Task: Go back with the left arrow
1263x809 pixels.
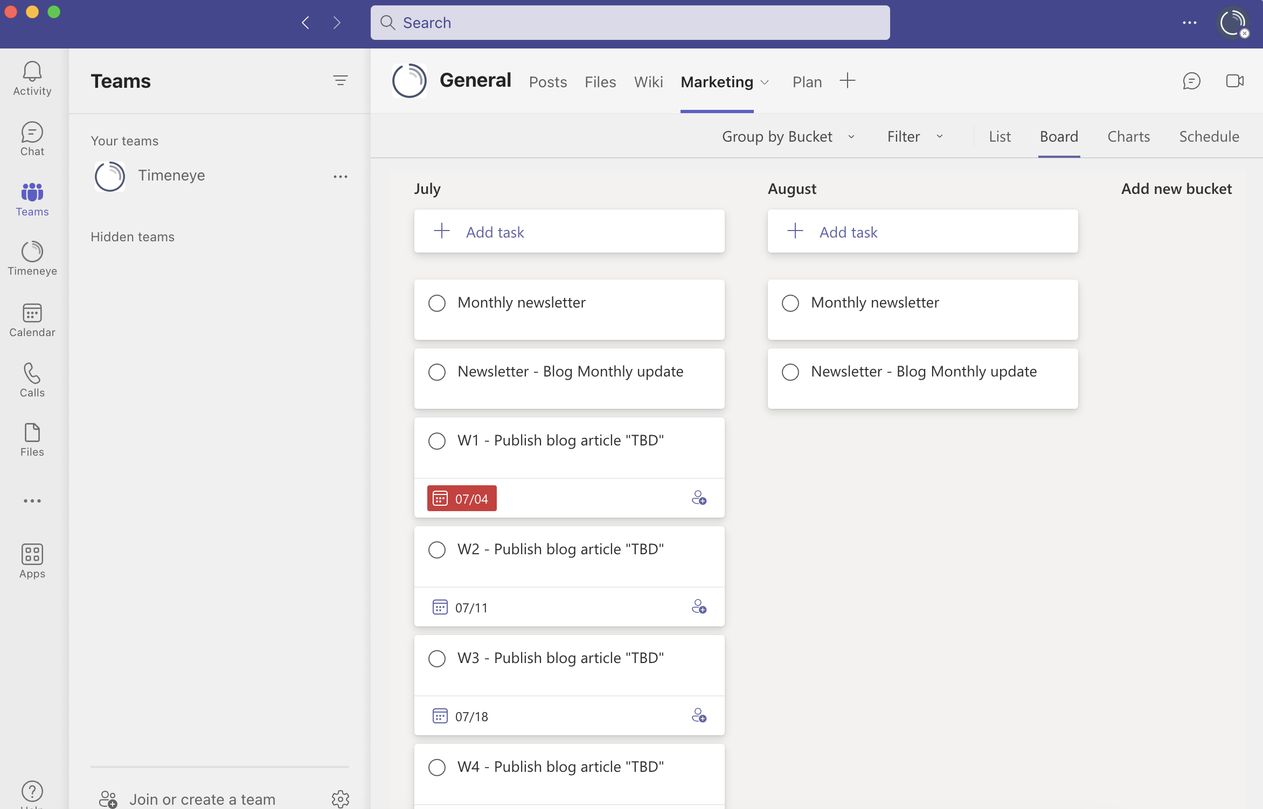Action: [x=306, y=23]
